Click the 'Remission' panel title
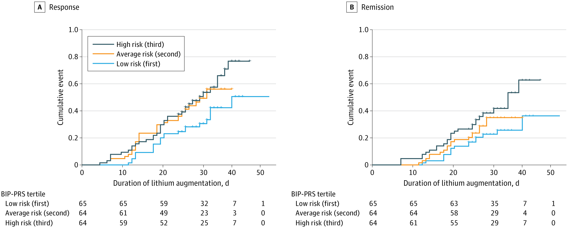 pos(377,7)
